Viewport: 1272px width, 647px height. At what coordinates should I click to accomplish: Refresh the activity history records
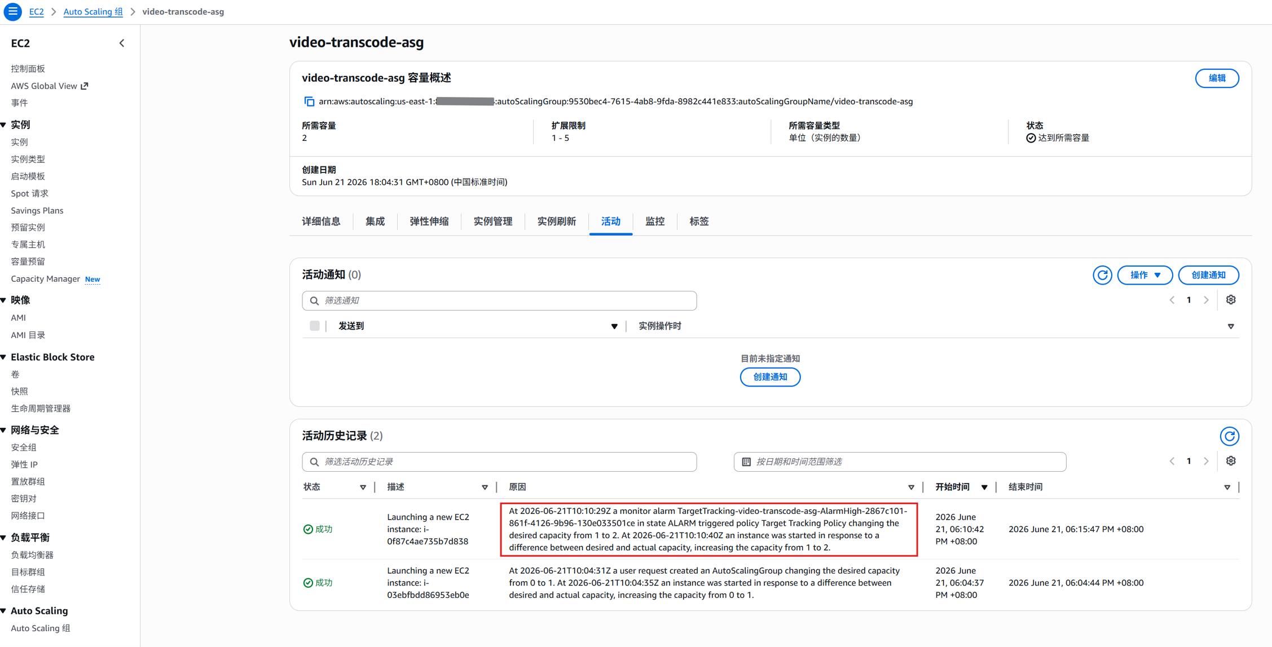(x=1230, y=436)
